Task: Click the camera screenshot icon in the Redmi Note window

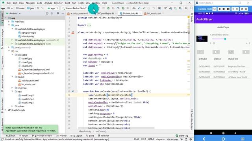Action: 228,9
